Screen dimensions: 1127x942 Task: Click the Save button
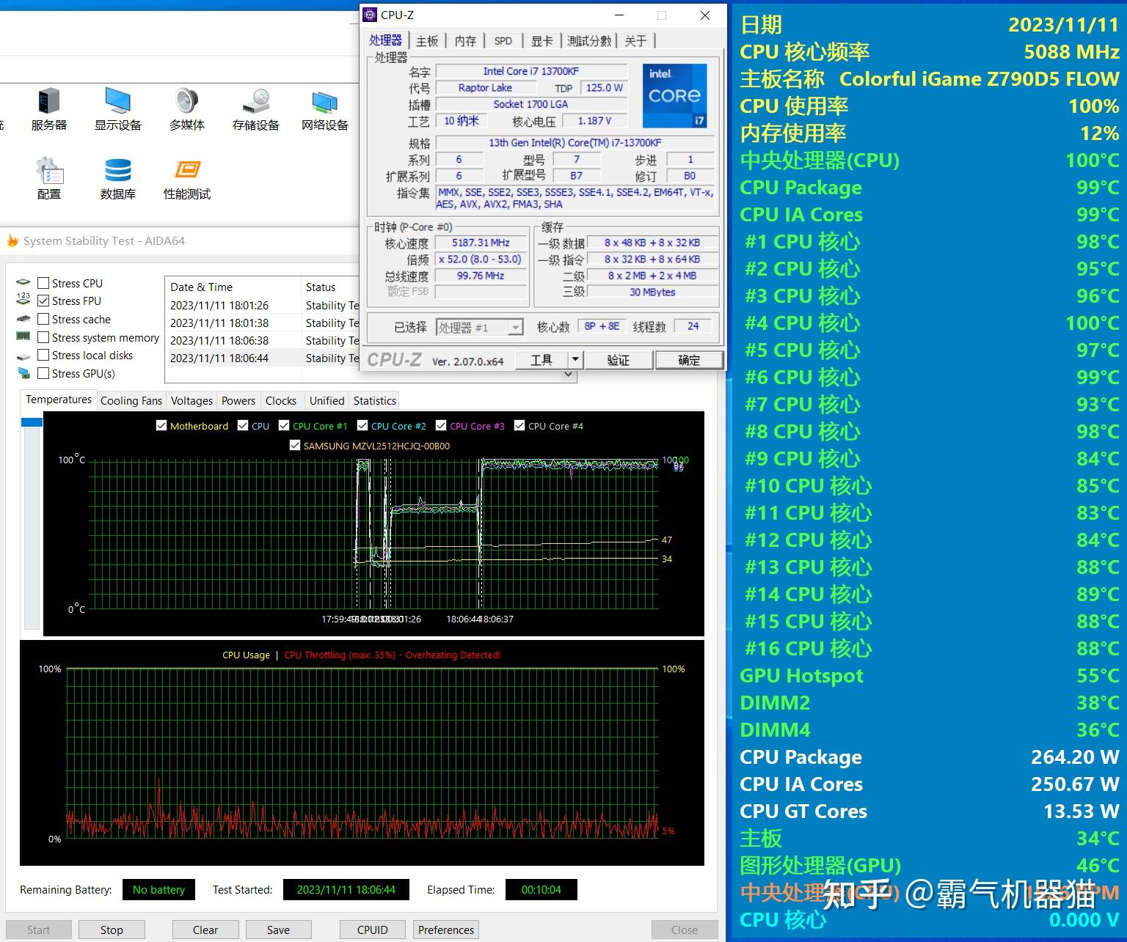point(278,930)
